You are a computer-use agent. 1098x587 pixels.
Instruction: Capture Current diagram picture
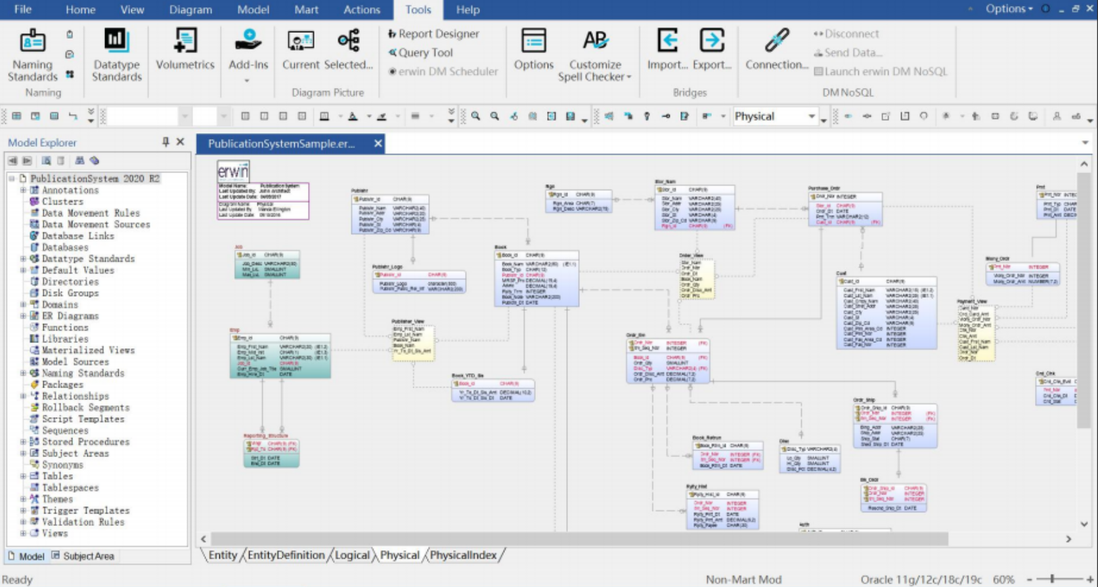tap(301, 50)
